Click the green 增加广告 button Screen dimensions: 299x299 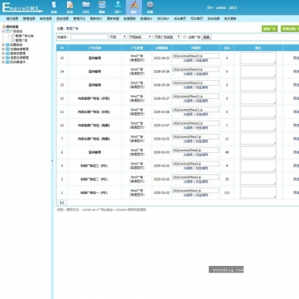[269, 29]
